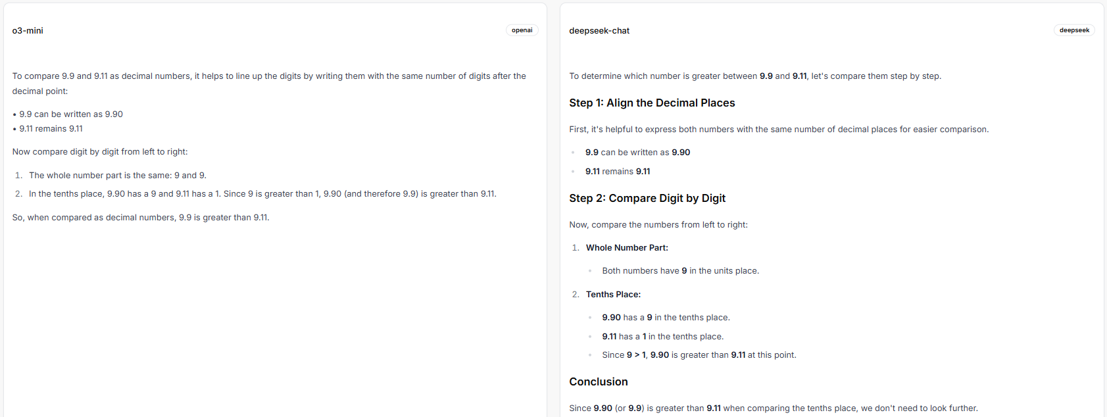
Task: Click the bullet '9.90 has a 9 in the tenths place'
Action: click(666, 318)
